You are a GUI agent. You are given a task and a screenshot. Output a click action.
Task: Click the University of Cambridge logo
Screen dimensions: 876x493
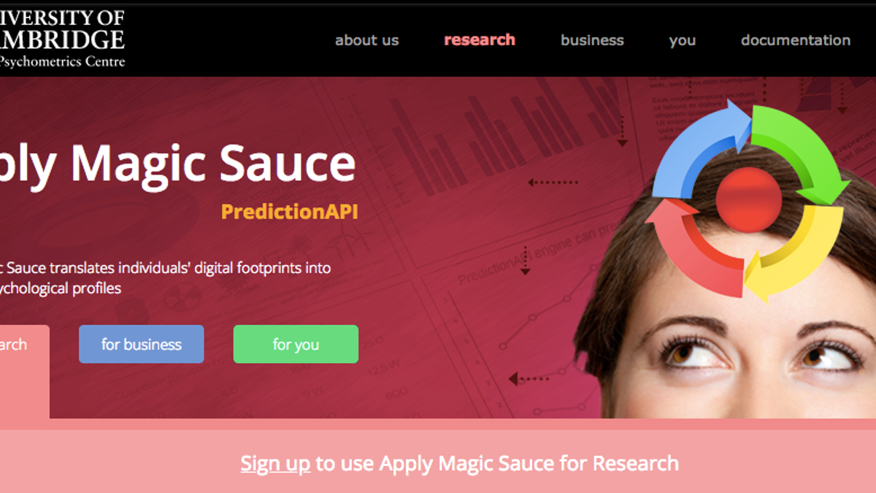pyautogui.click(x=62, y=38)
